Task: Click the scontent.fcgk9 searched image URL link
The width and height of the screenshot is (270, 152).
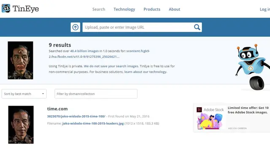Action: click(100, 54)
